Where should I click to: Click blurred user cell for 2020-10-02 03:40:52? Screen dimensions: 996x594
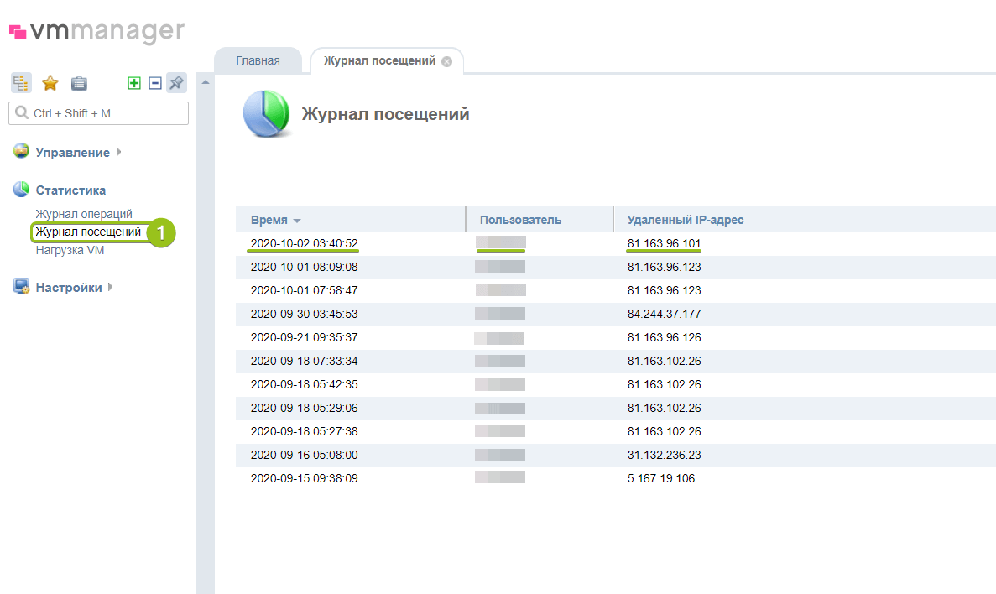501,242
